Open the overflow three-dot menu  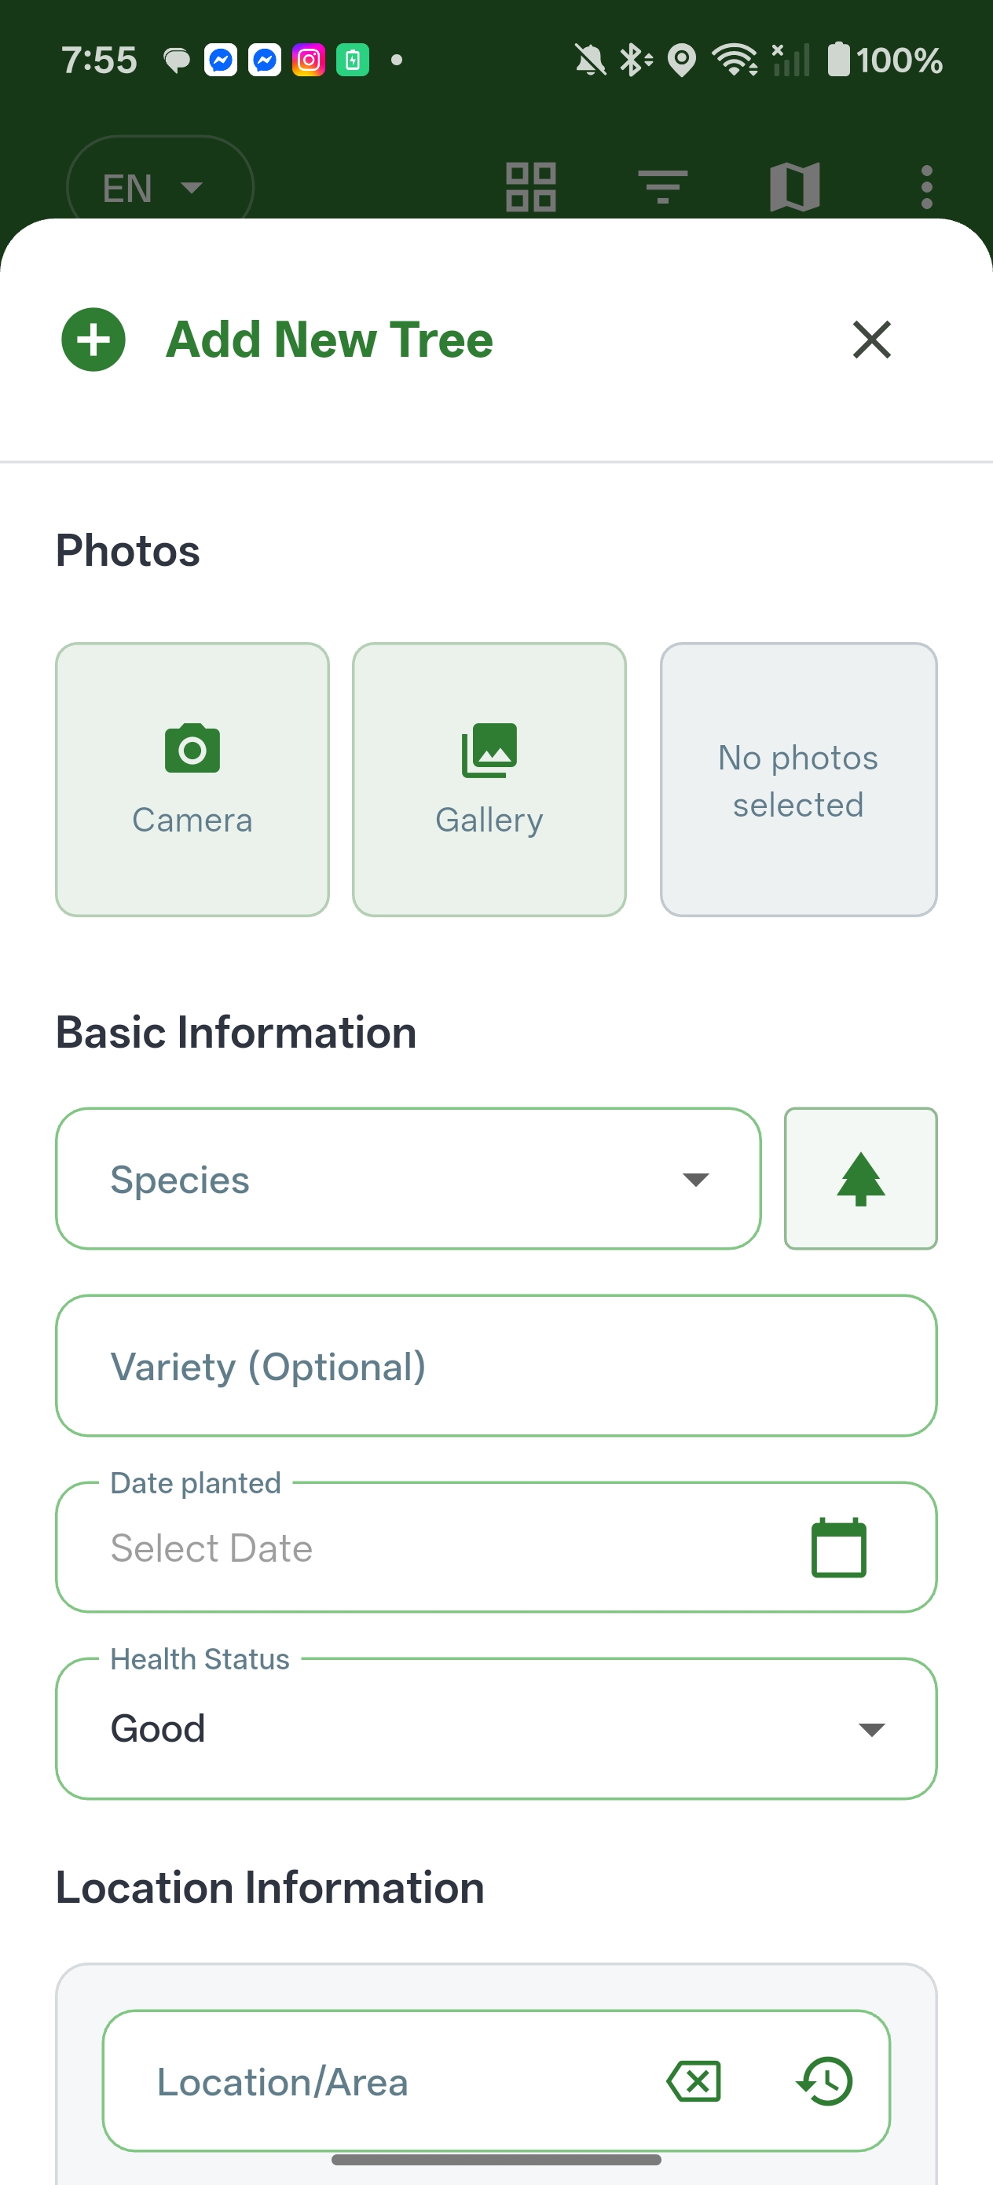pyautogui.click(x=928, y=185)
